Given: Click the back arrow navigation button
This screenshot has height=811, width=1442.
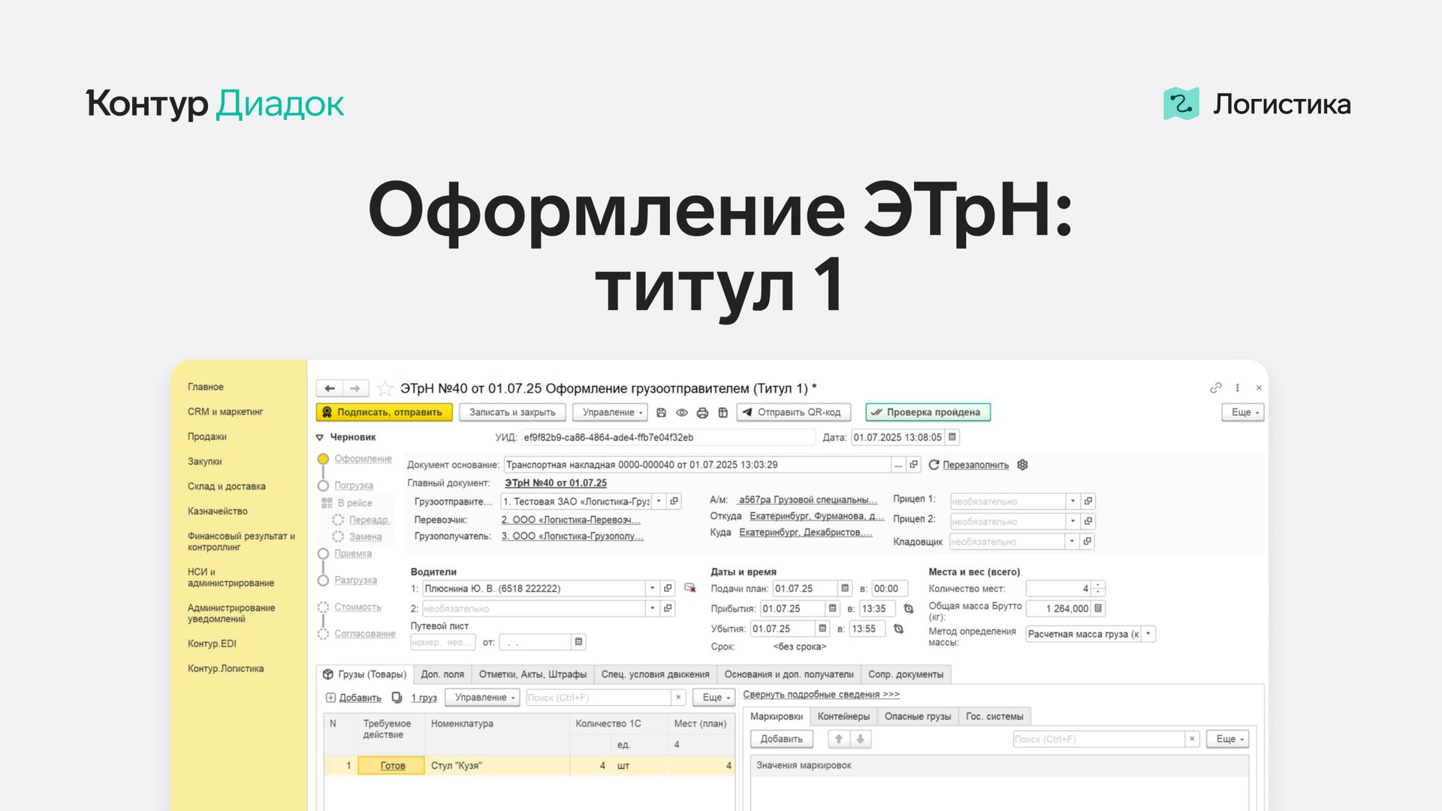Looking at the screenshot, I should (329, 388).
